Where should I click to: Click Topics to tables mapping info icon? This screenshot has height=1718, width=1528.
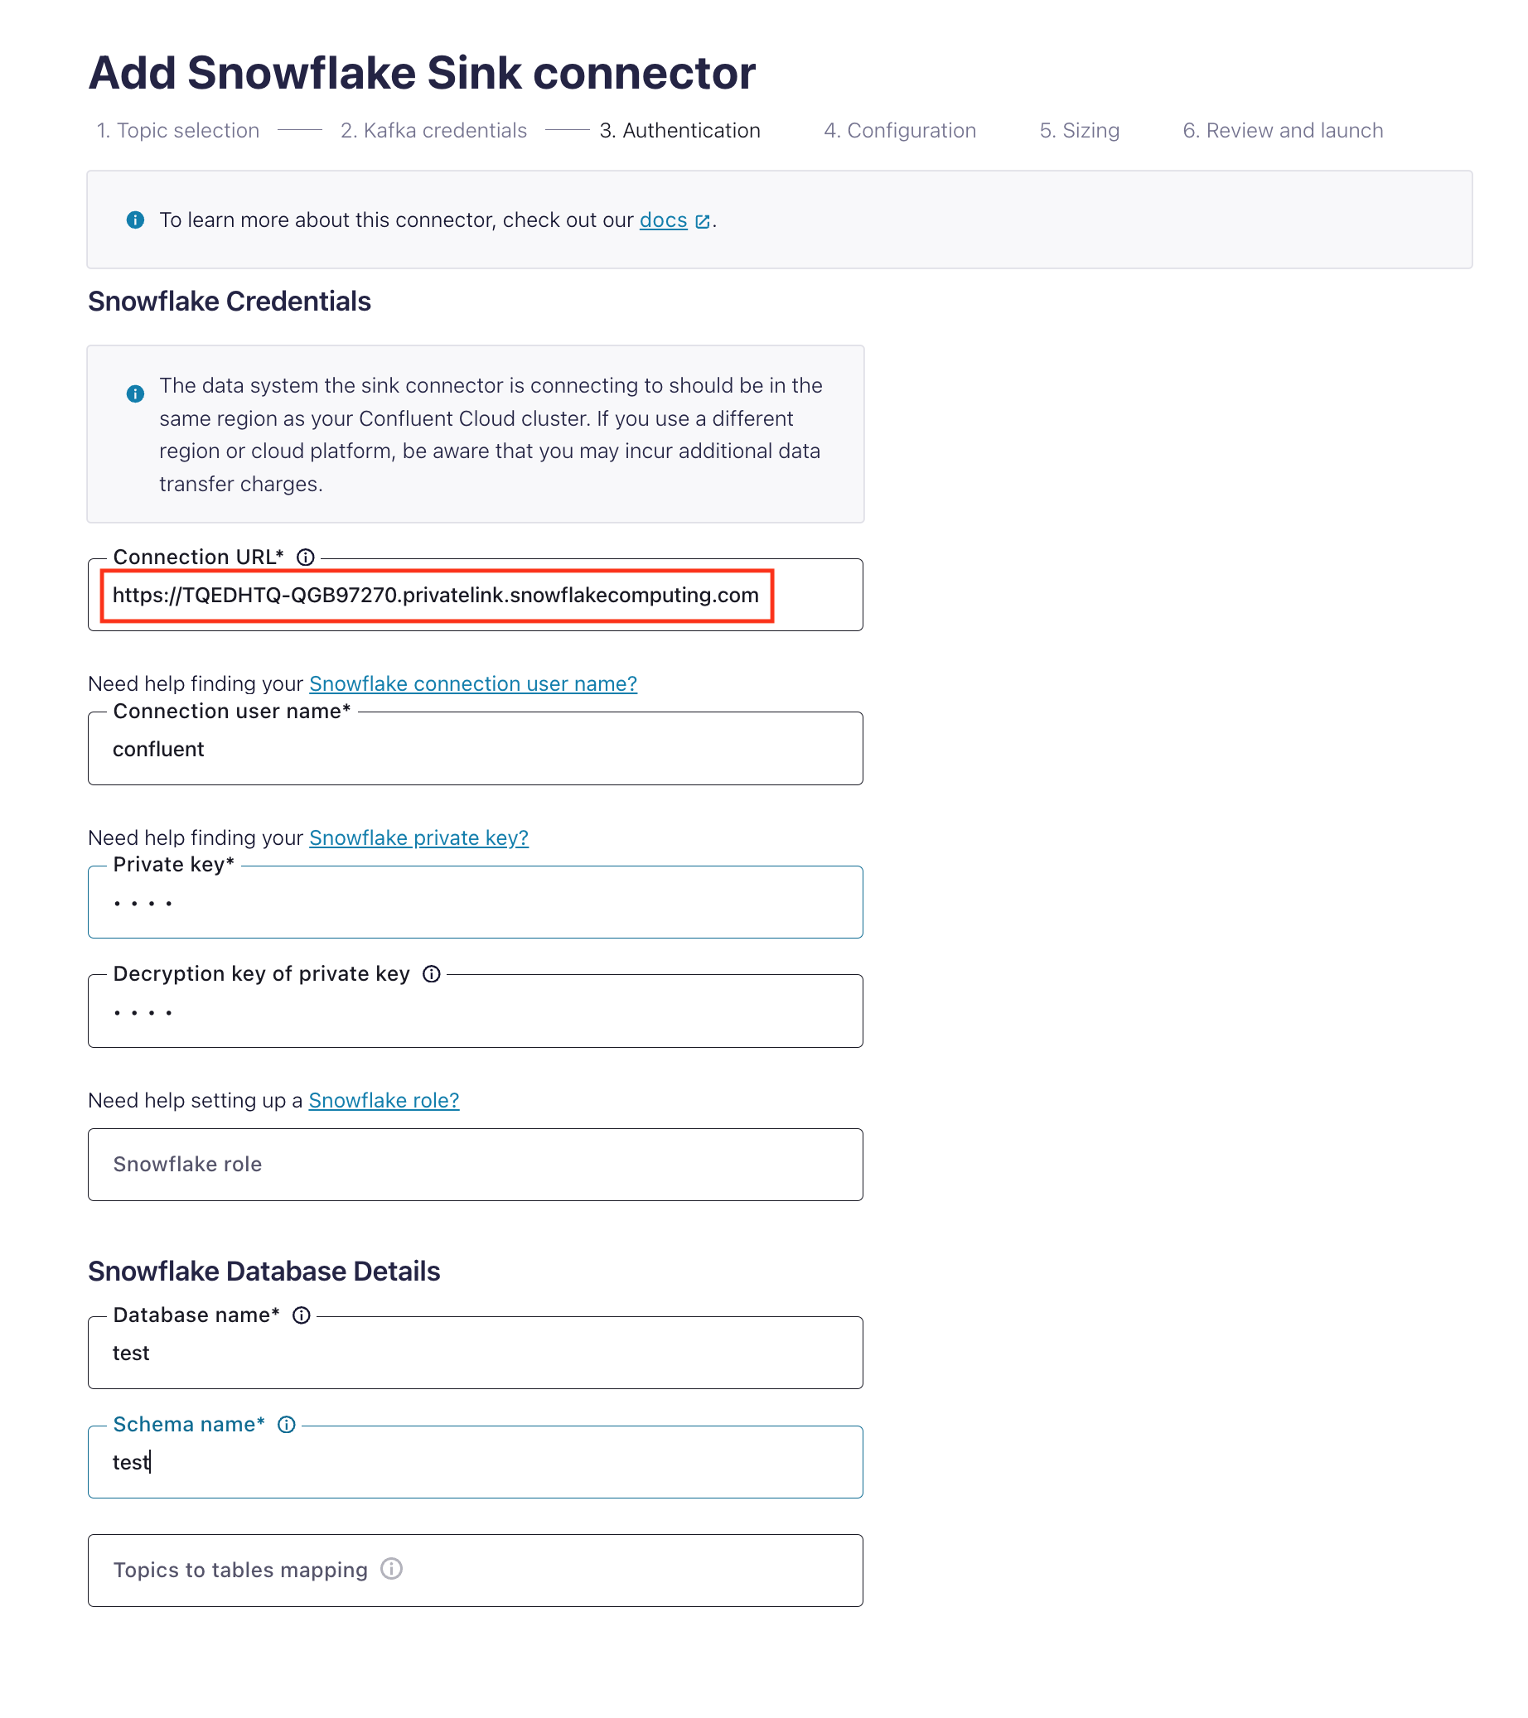[x=391, y=1569]
